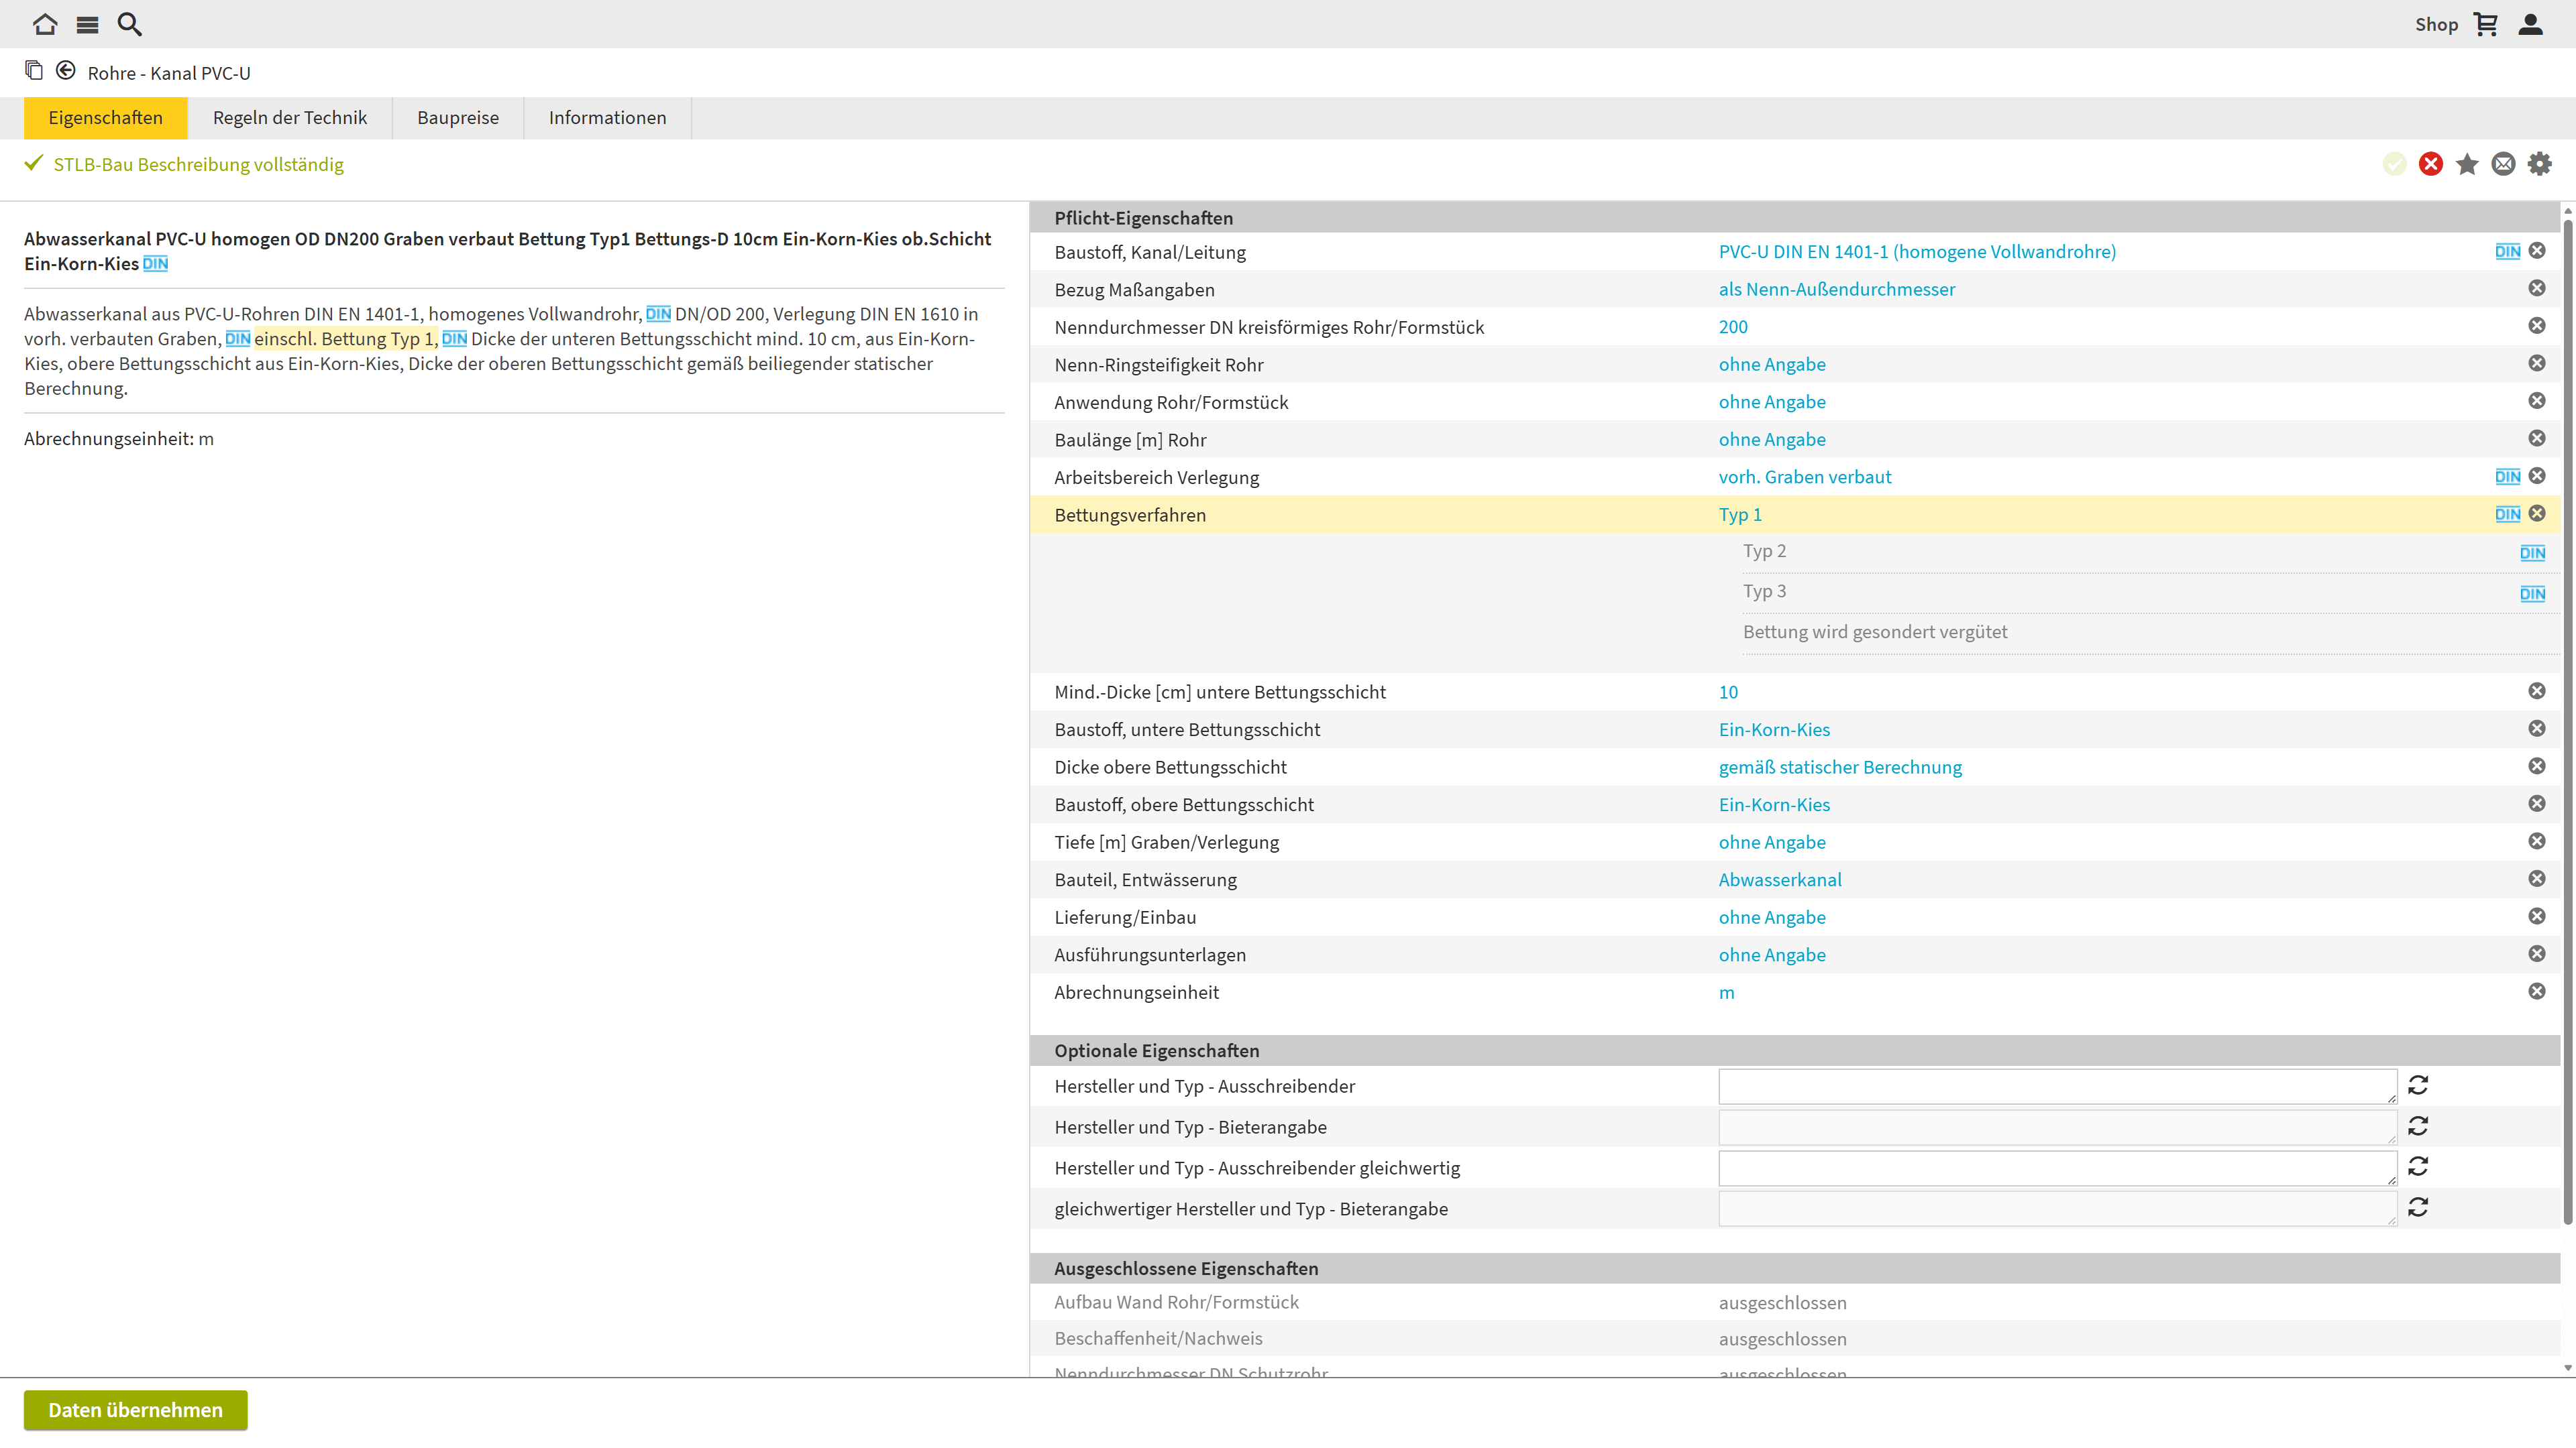Screen dimensions: 2576x1448
Task: Click the star favorite icon
Action: pos(2467,164)
